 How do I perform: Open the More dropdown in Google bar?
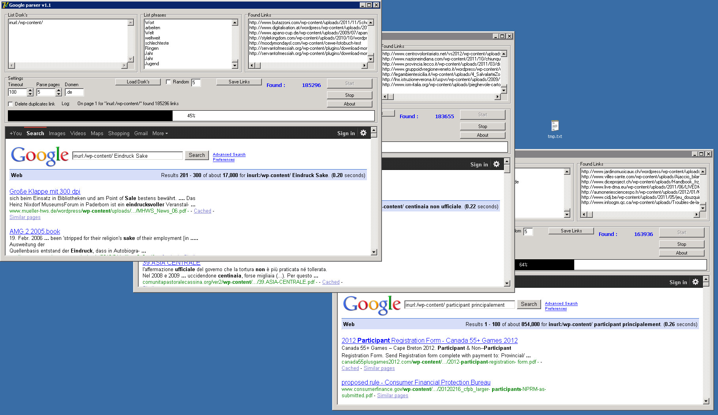pos(160,133)
